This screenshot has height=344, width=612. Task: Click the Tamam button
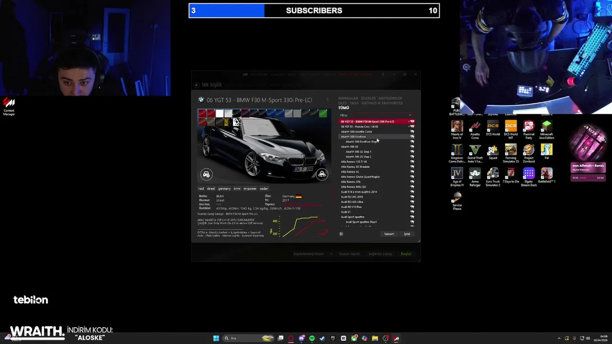point(389,234)
